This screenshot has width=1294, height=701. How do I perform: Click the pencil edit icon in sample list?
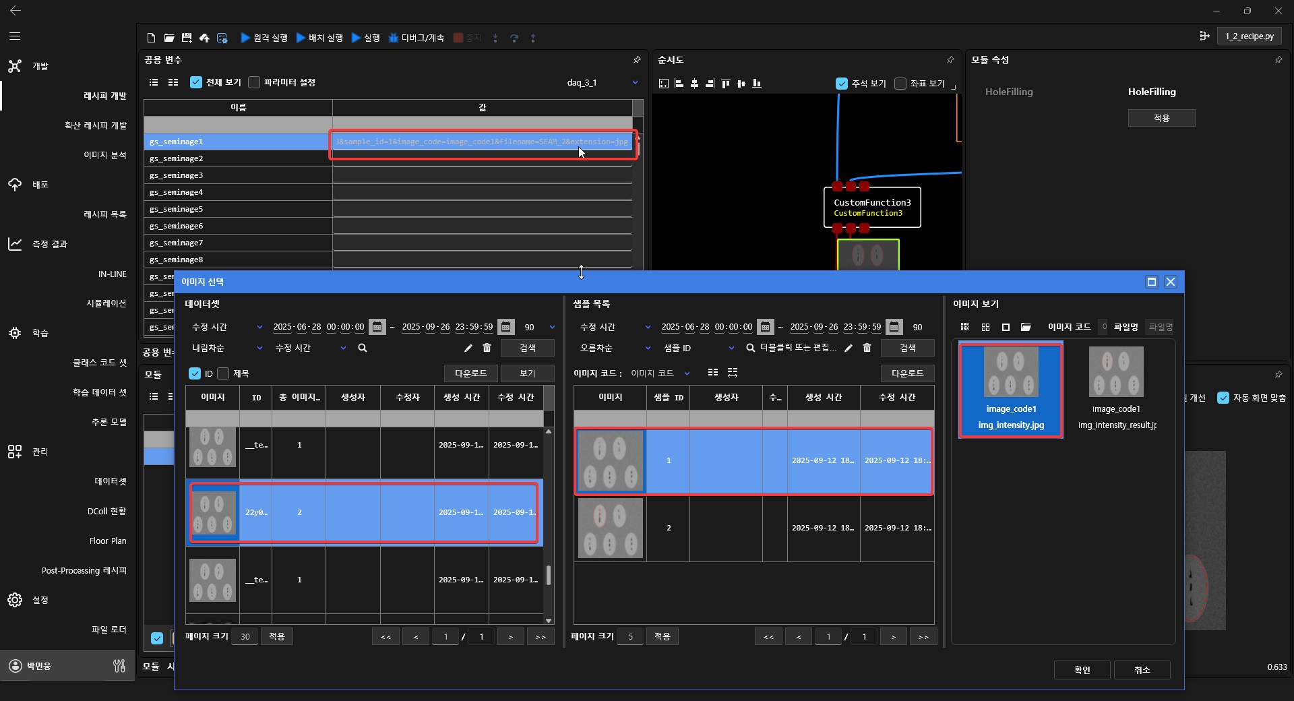coord(849,348)
